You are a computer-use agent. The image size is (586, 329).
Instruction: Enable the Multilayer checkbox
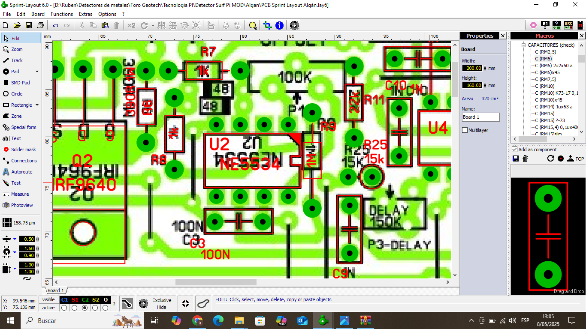tap(465, 130)
